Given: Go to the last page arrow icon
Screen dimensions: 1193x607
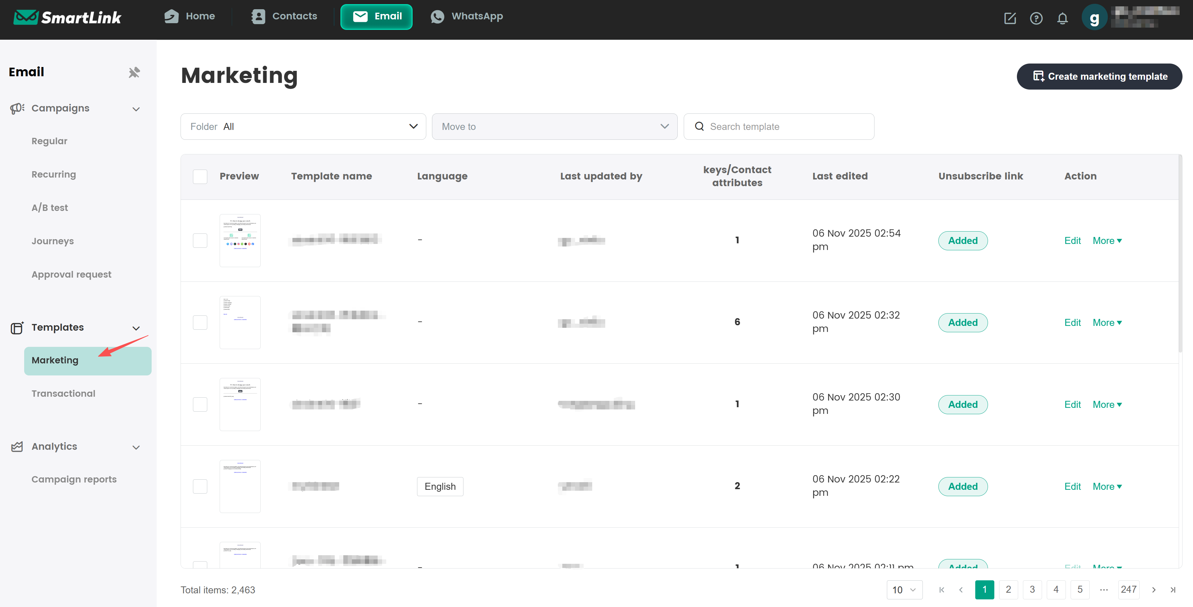Looking at the screenshot, I should pyautogui.click(x=1173, y=590).
